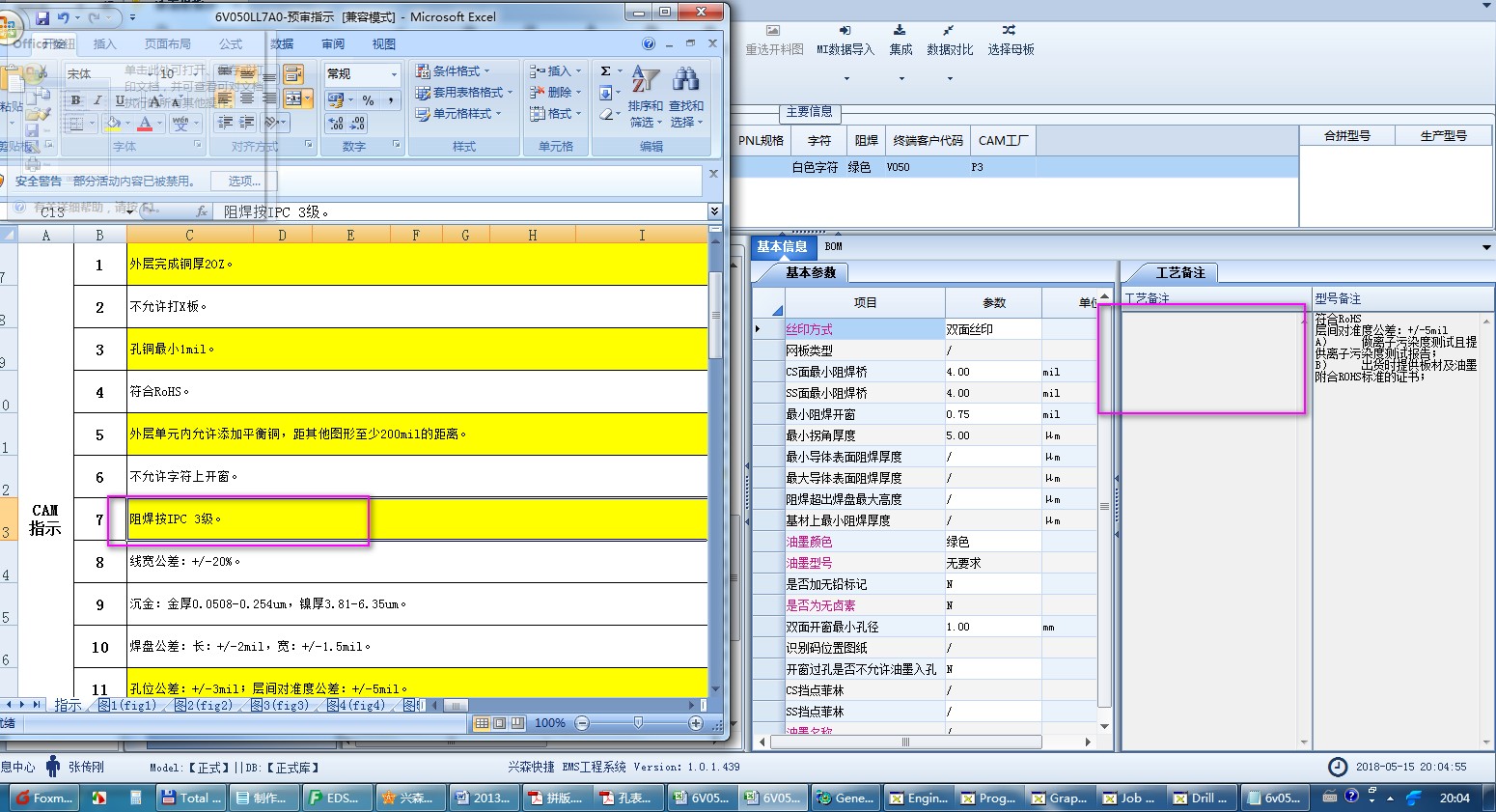Decrease decimal places button

point(358,124)
